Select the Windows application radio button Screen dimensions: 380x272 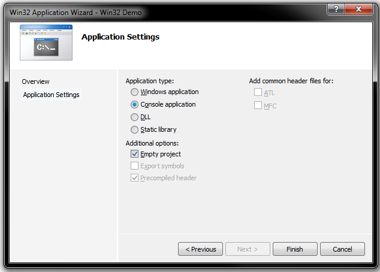pyautogui.click(x=135, y=92)
